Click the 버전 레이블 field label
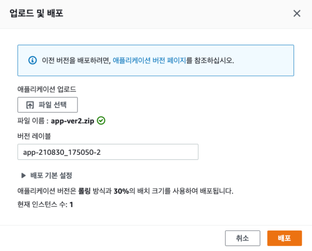The width and height of the screenshot is (312, 251). click(34, 136)
